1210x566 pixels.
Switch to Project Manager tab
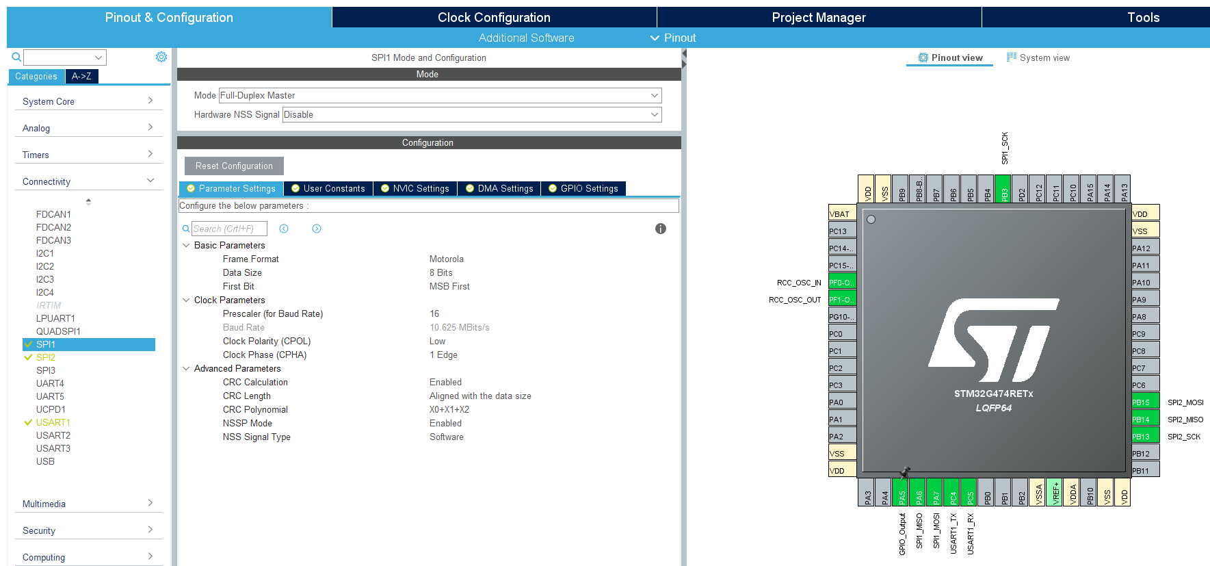[x=819, y=17]
